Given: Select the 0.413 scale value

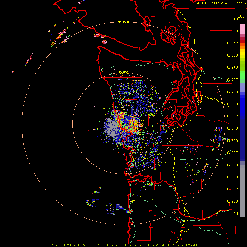Looking at the screenshot, I should pos(232,165).
